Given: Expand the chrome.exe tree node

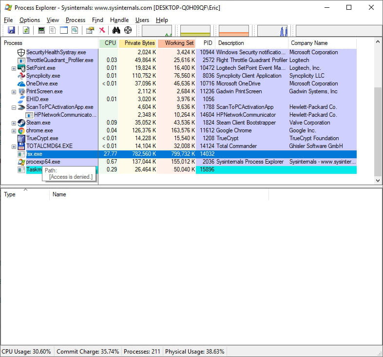Looking at the screenshot, I should coord(14,131).
